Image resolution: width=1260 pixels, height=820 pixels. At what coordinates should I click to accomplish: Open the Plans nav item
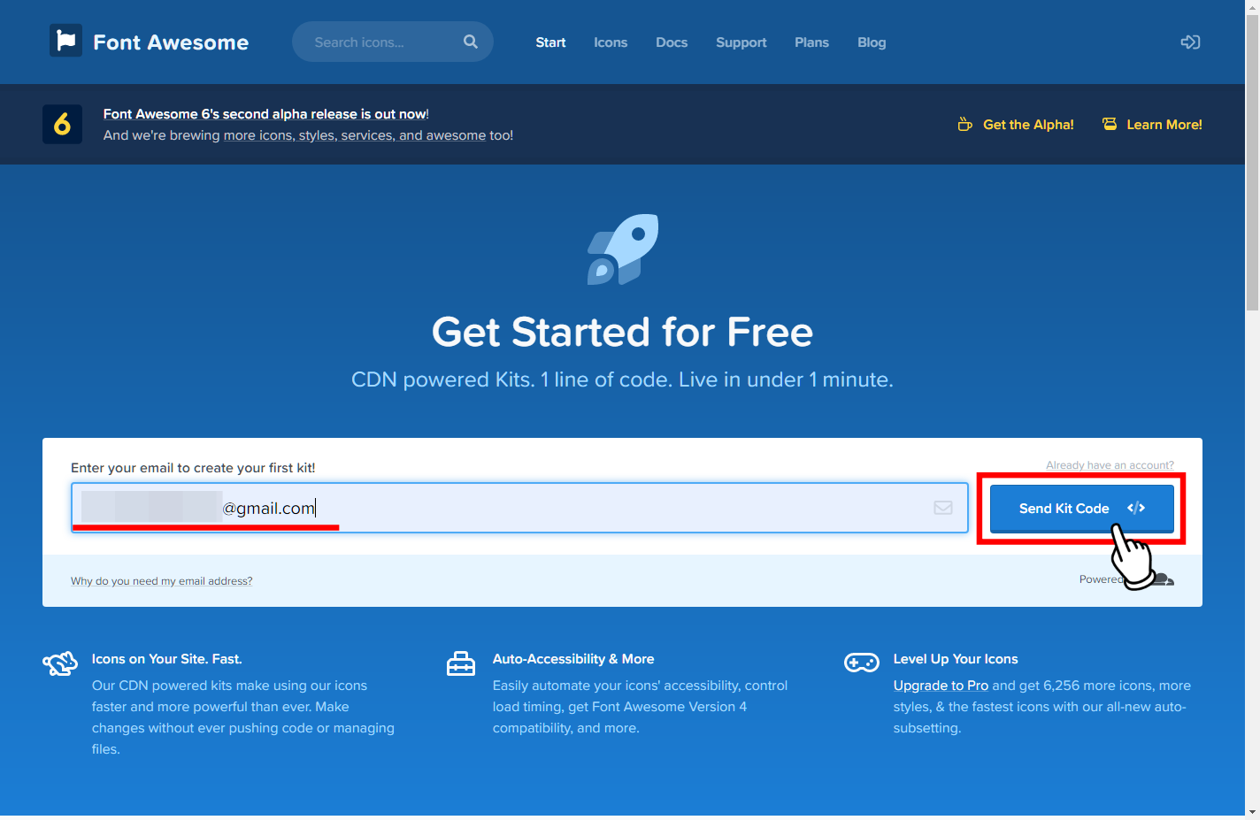(811, 42)
